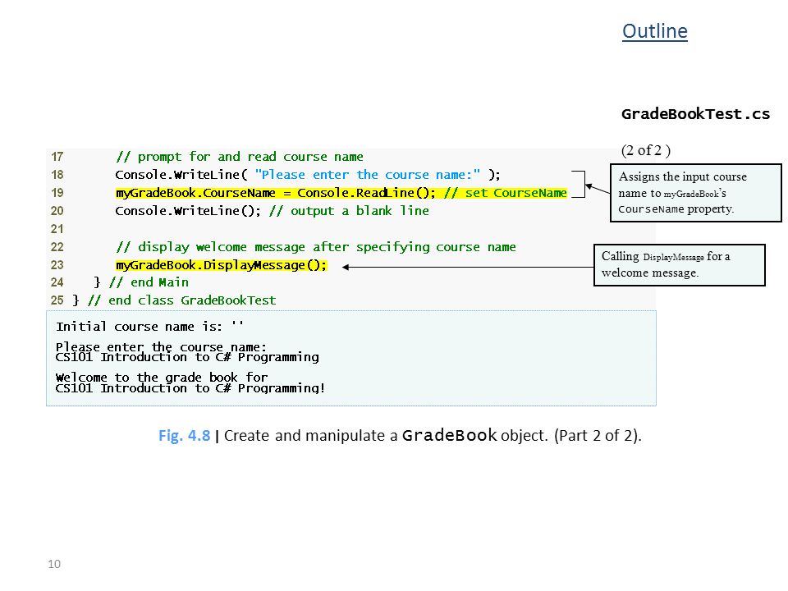The height and width of the screenshot is (591, 788).
Task: Click the '(2 of 2 )' page label
Action: pyautogui.click(x=646, y=150)
